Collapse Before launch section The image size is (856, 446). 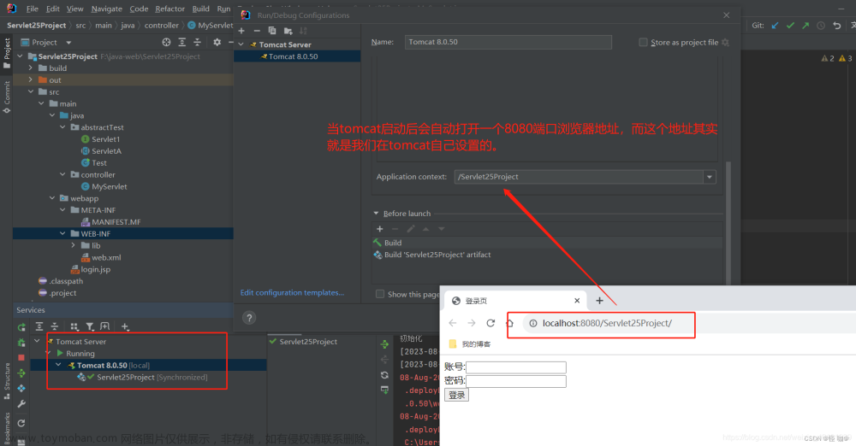(x=376, y=214)
